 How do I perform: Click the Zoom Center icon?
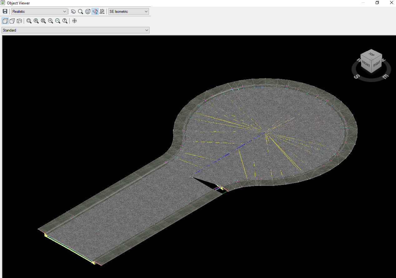coord(36,21)
